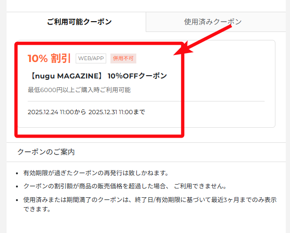Click the 最低6000円以上 purchase condition text
Screen dimensions: 290x233
point(79,90)
